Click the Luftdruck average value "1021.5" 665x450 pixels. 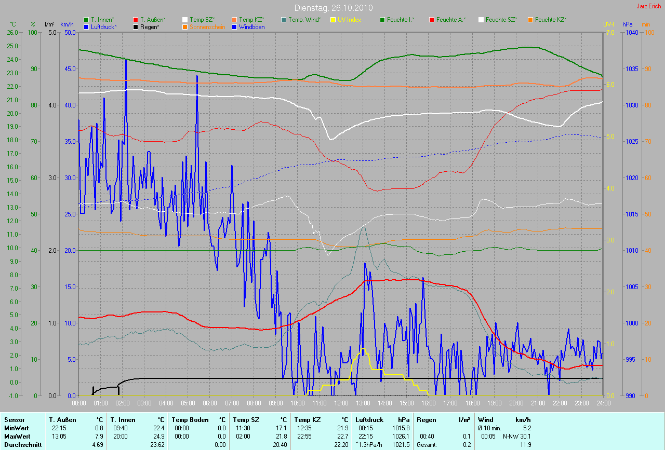[401, 444]
